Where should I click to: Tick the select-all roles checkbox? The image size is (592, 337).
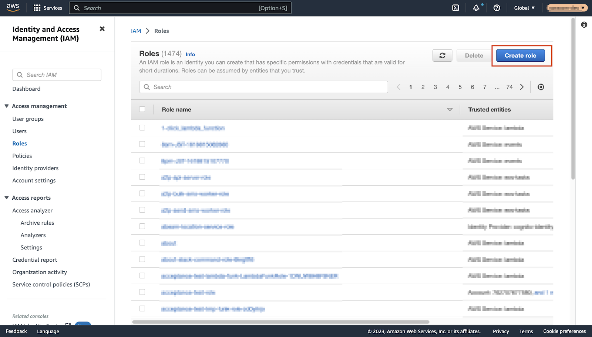point(142,109)
